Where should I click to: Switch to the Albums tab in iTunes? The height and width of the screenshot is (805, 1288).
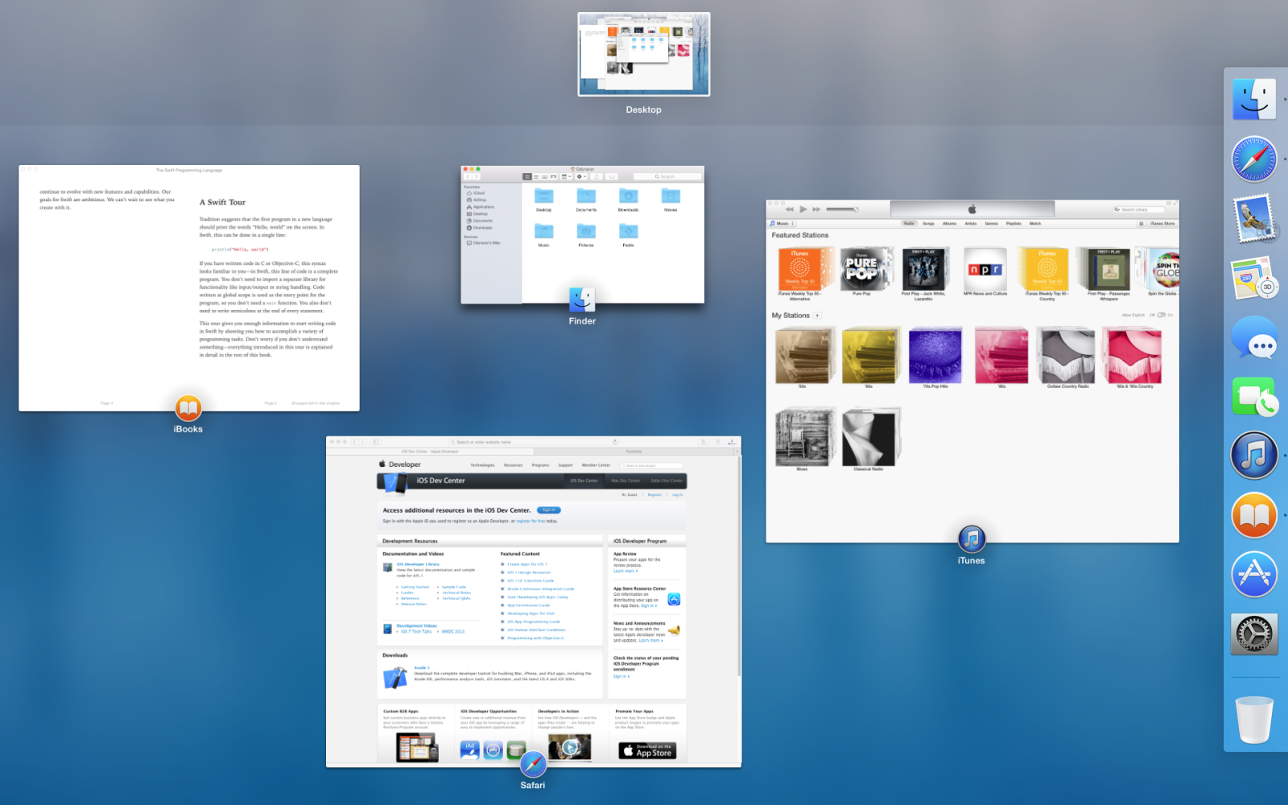[x=950, y=224]
